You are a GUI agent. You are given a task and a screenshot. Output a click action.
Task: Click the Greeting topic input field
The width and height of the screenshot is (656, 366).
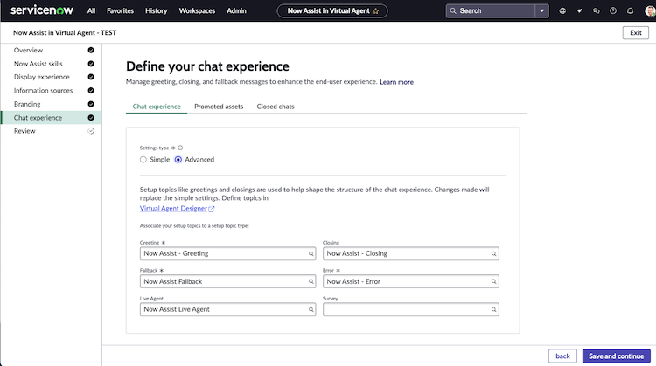tap(227, 253)
